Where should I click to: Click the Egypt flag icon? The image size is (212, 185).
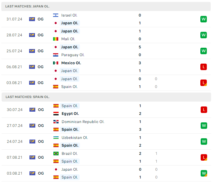(x=56, y=114)
